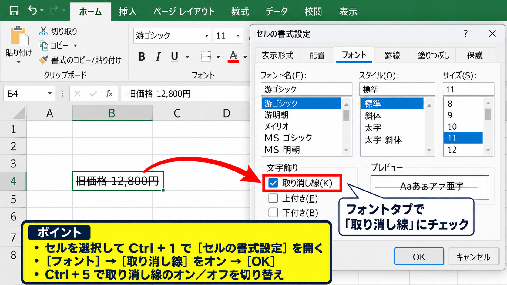The height and width of the screenshot is (285, 507).
Task: Click the Save floppy disk icon
Action: pyautogui.click(x=14, y=11)
